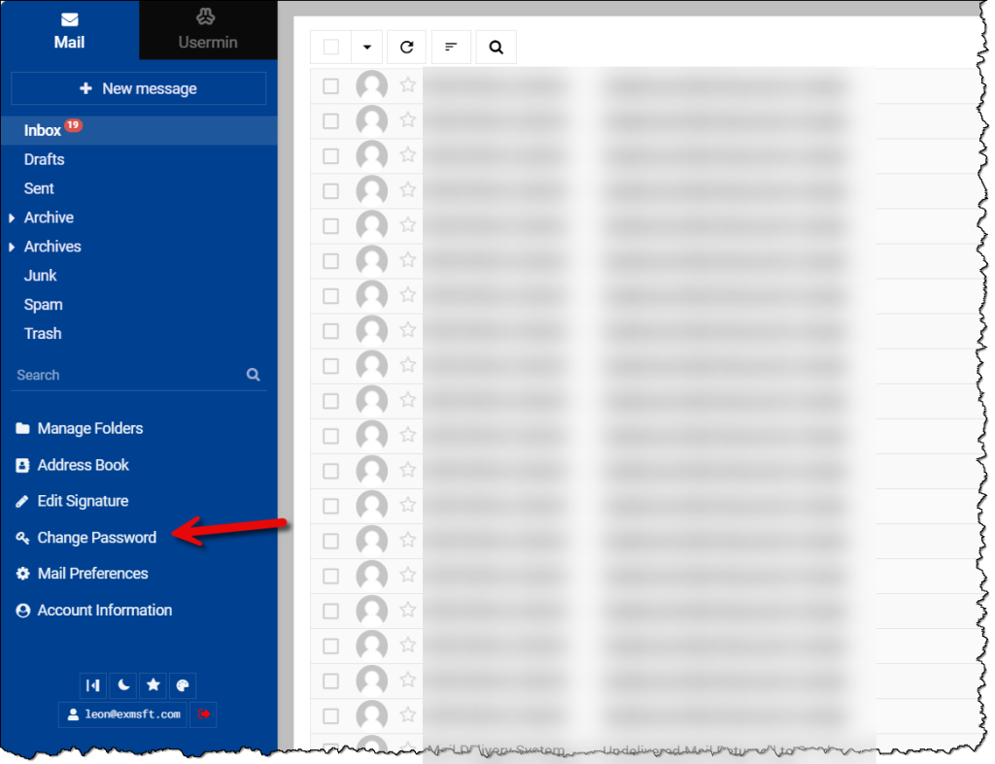Star the second message in the list
The width and height of the screenshot is (995, 764).
tap(407, 120)
